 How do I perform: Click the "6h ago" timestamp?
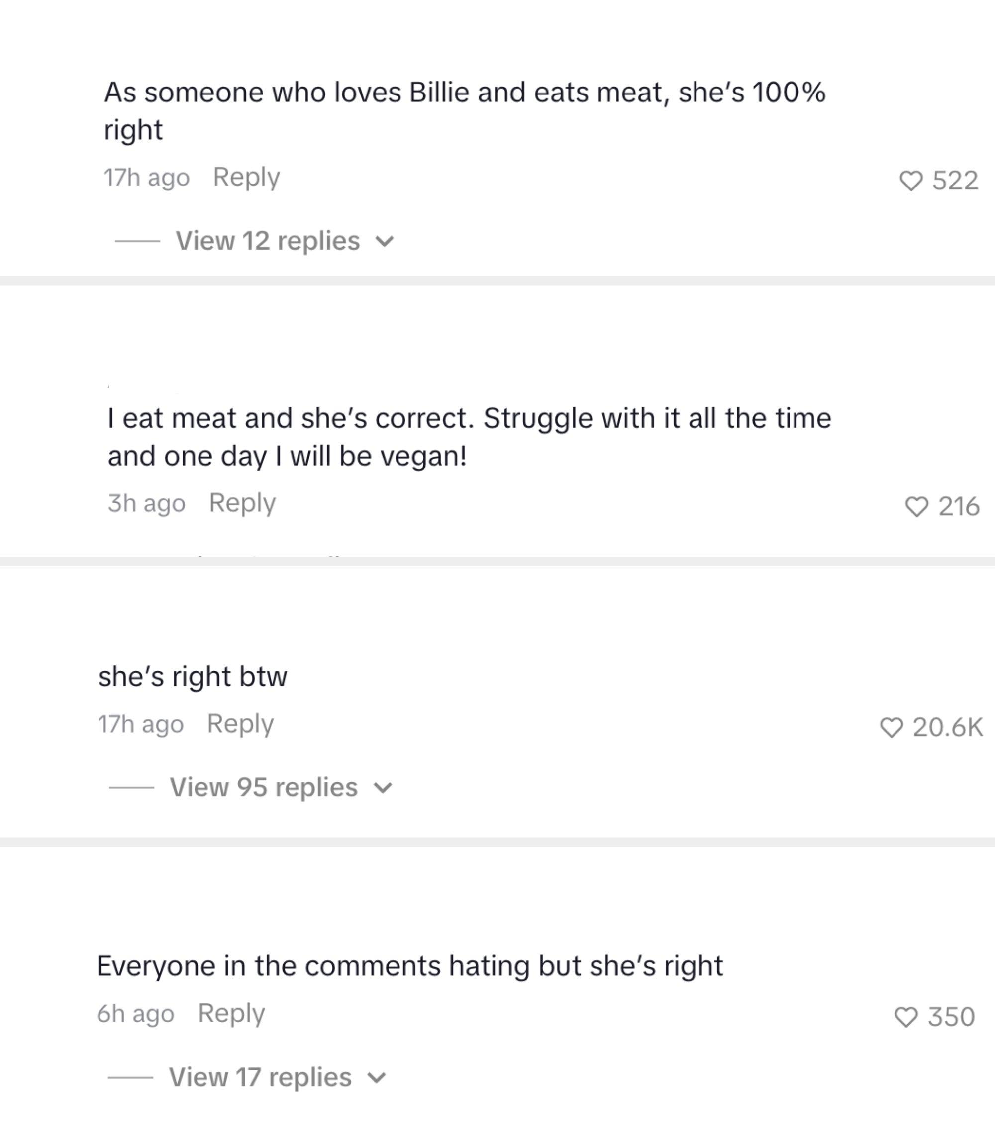point(135,1014)
